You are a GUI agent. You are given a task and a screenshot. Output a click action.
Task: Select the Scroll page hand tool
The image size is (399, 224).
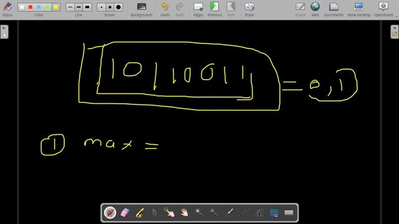pyautogui.click(x=185, y=213)
